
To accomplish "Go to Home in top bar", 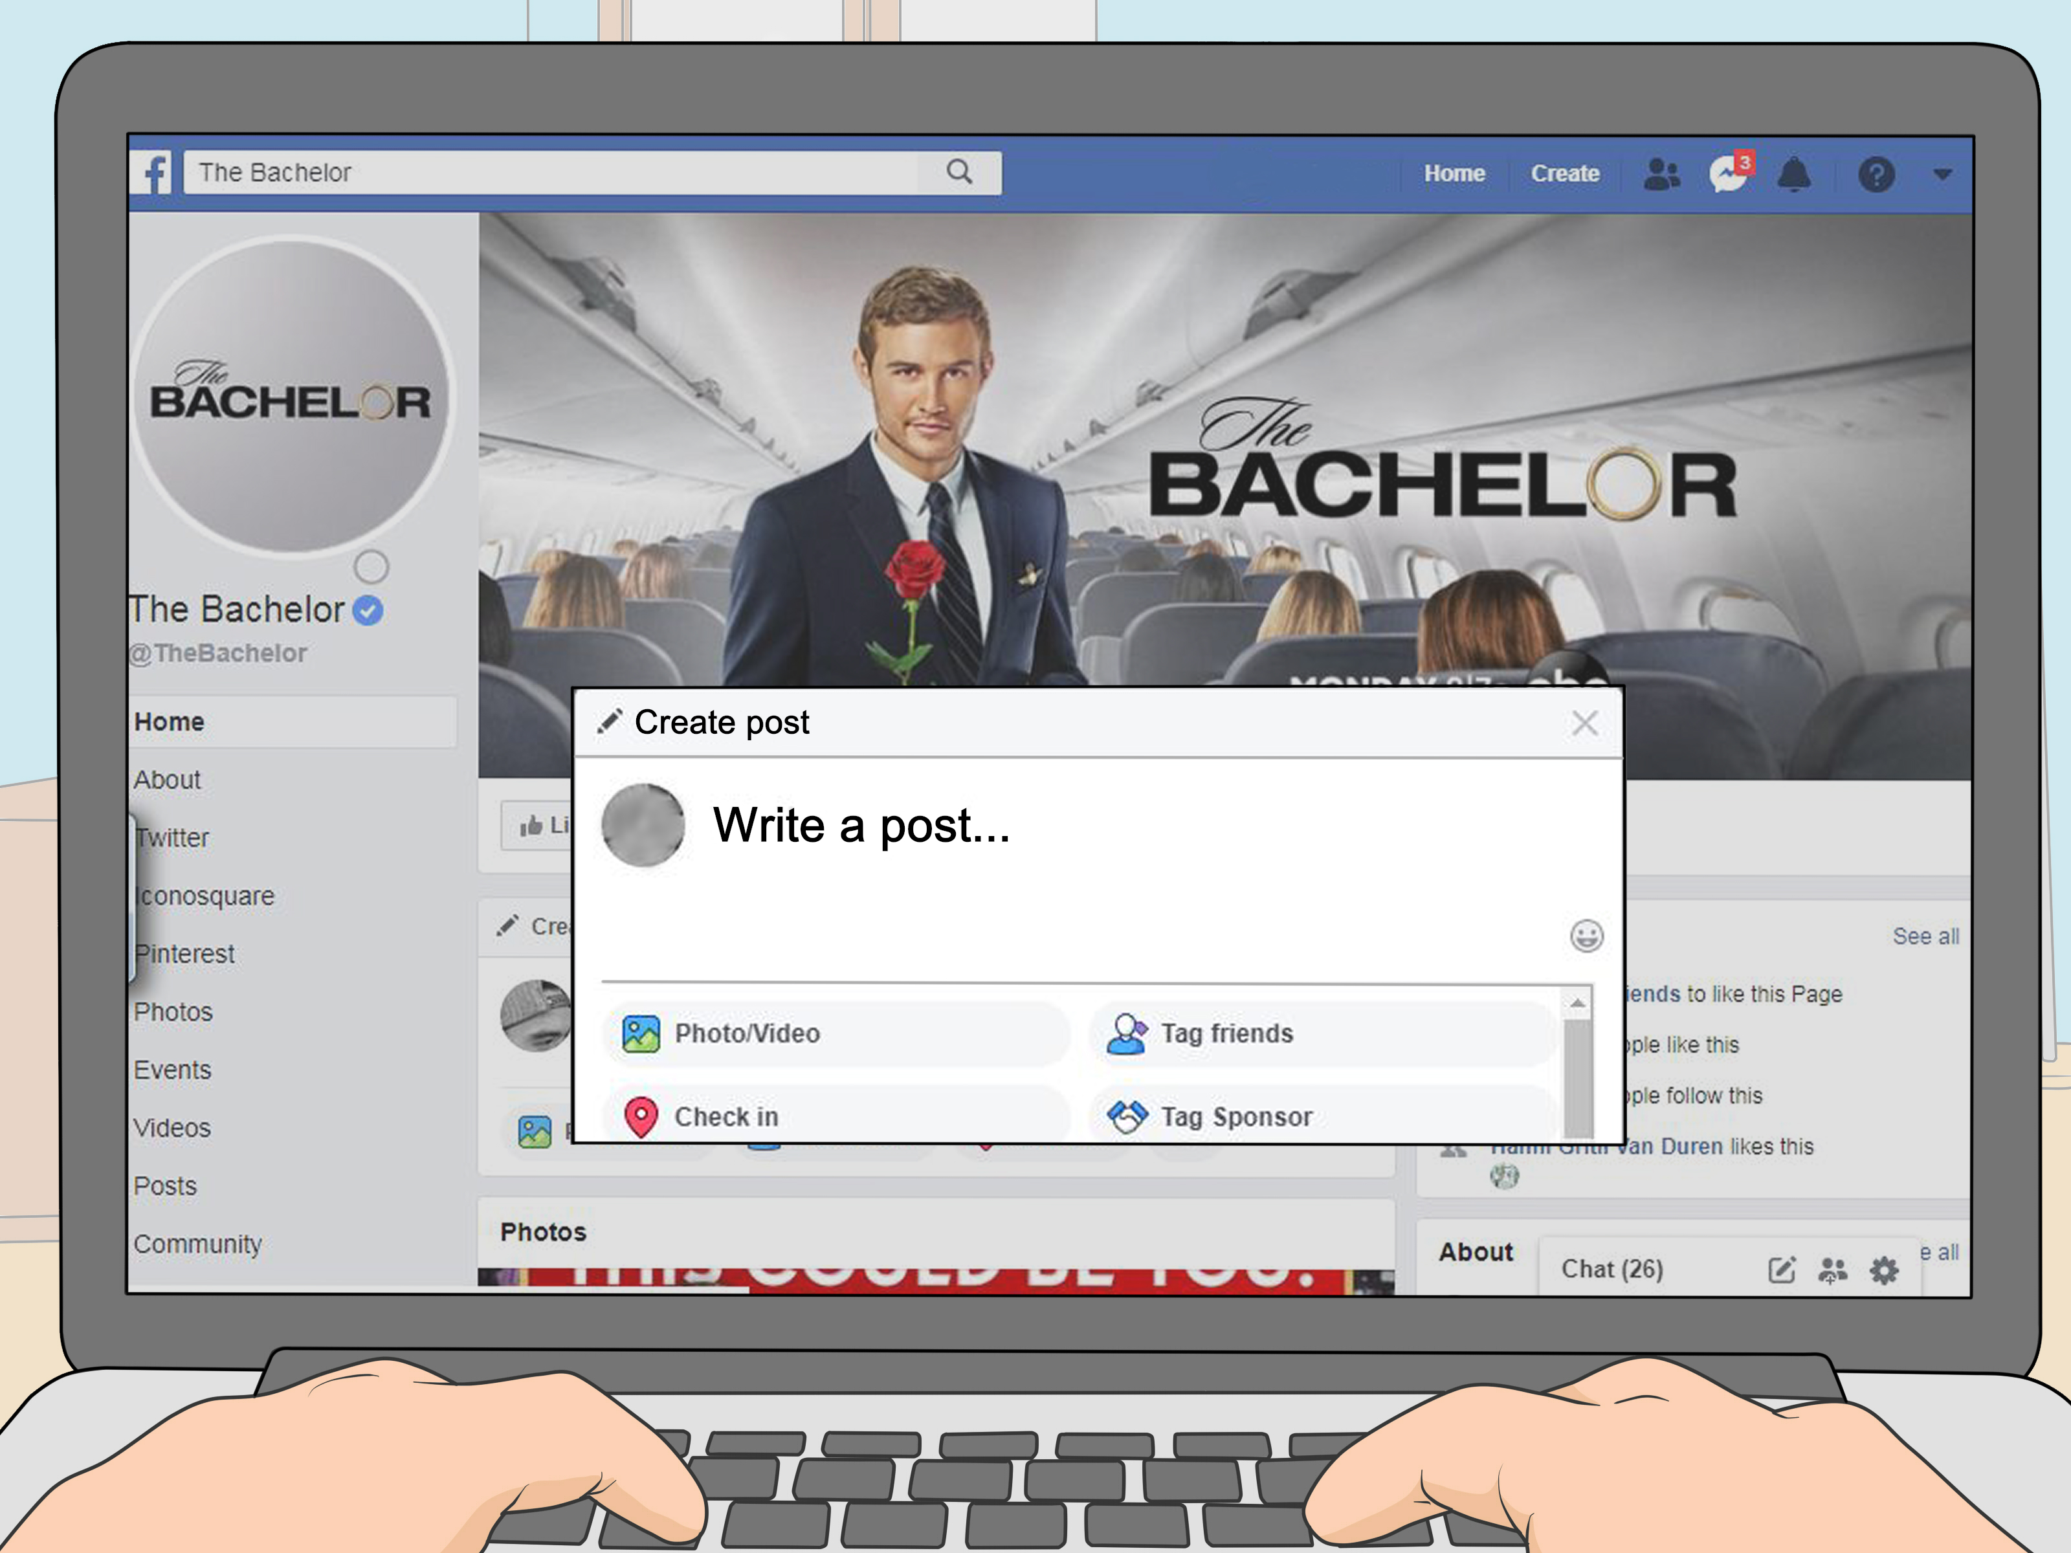I will click(1454, 174).
